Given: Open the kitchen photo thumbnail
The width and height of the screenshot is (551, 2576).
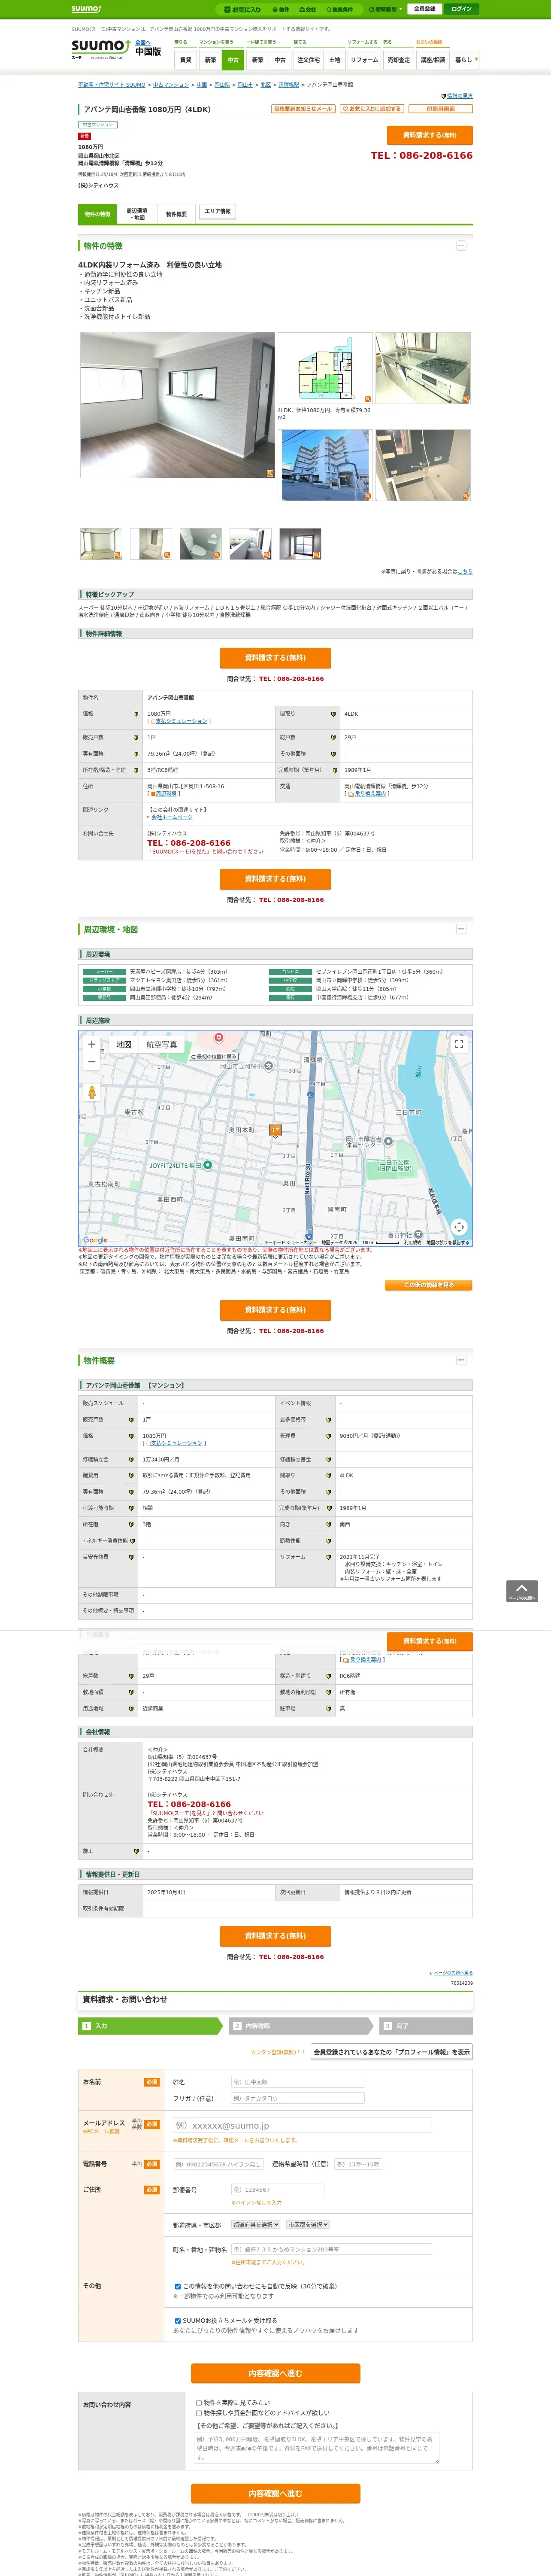Looking at the screenshot, I should [423, 367].
